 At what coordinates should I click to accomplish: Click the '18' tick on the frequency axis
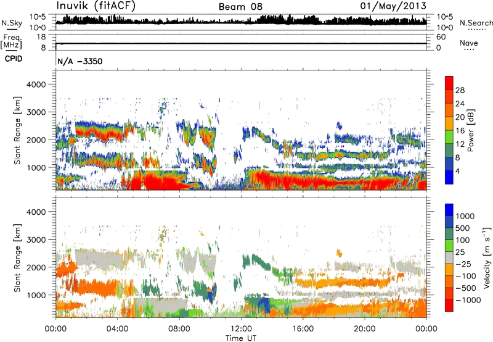pyautogui.click(x=41, y=37)
